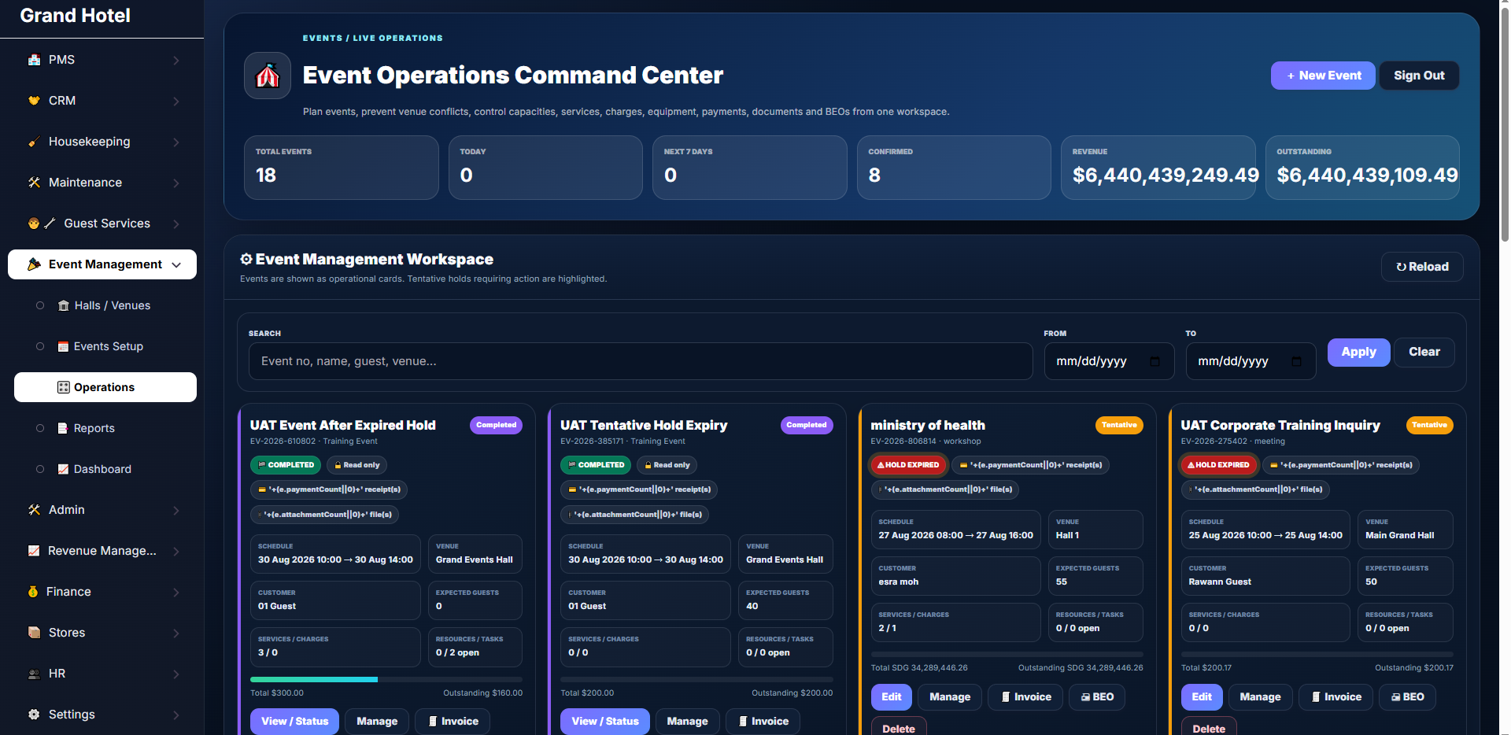Click the CRM heart icon
This screenshot has width=1511, height=735.
(x=34, y=101)
